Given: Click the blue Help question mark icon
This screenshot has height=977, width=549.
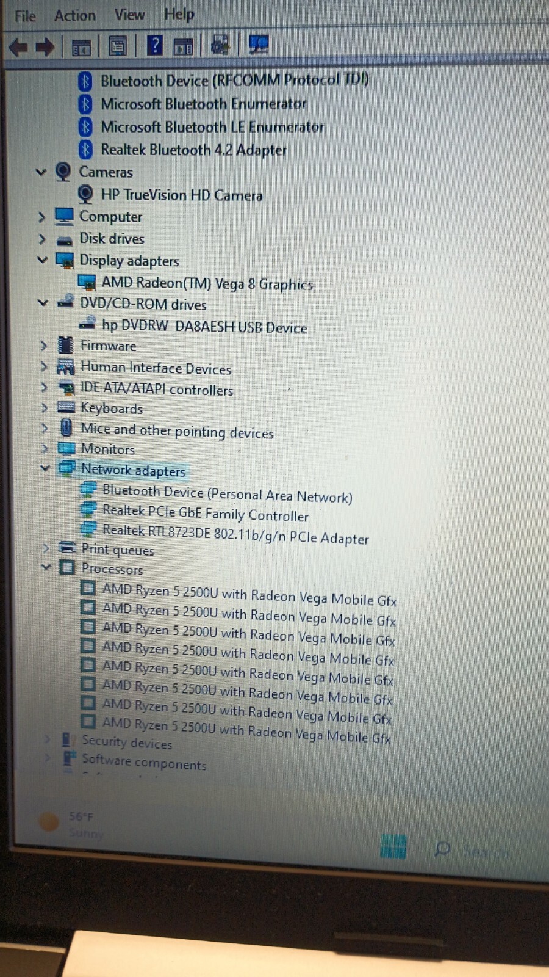Looking at the screenshot, I should click(x=155, y=45).
